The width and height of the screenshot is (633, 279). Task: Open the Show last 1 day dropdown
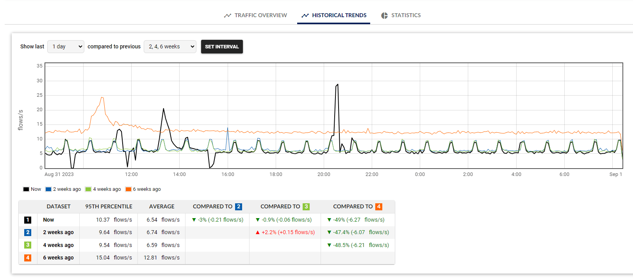(66, 47)
